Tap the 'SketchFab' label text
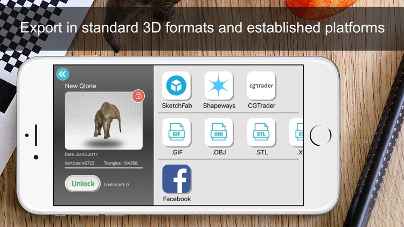 (x=177, y=106)
